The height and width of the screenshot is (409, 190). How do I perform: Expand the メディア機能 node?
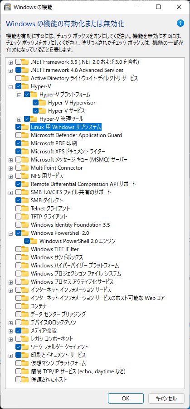coord(11,331)
